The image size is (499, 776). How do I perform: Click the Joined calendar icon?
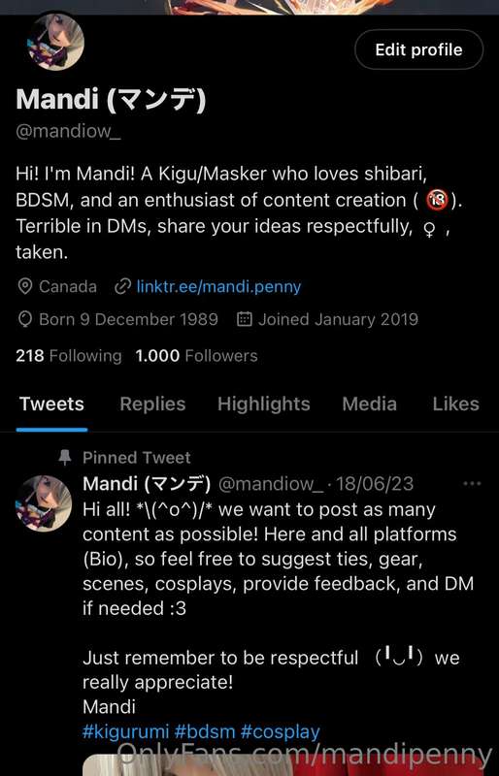(x=245, y=319)
